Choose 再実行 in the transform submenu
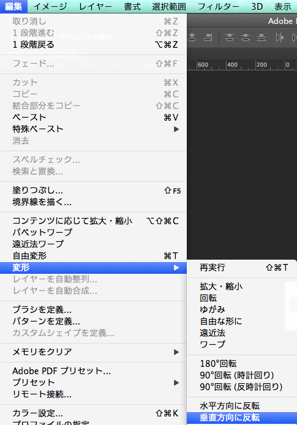The image size is (297, 425). point(242,268)
